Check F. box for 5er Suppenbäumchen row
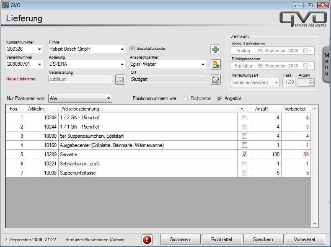 tap(244, 136)
